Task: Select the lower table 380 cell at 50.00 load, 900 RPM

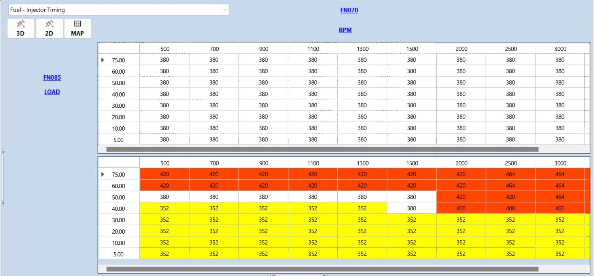Action: point(263,197)
